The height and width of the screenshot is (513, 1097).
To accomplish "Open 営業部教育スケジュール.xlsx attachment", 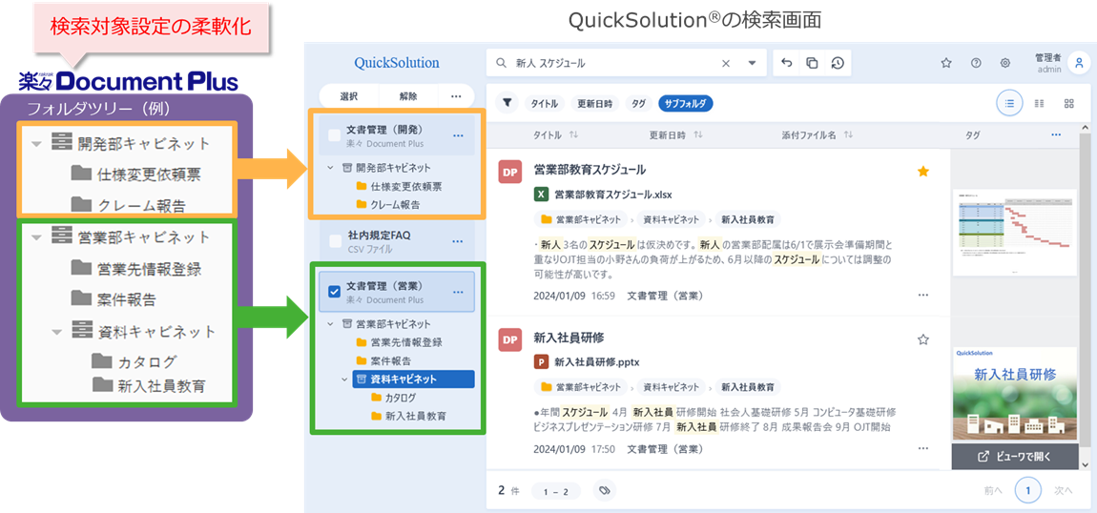I will [x=605, y=195].
